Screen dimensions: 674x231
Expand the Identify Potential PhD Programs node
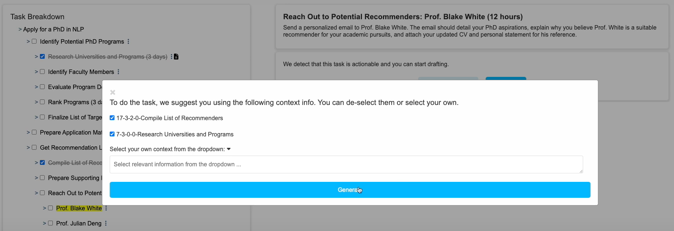(28, 41)
